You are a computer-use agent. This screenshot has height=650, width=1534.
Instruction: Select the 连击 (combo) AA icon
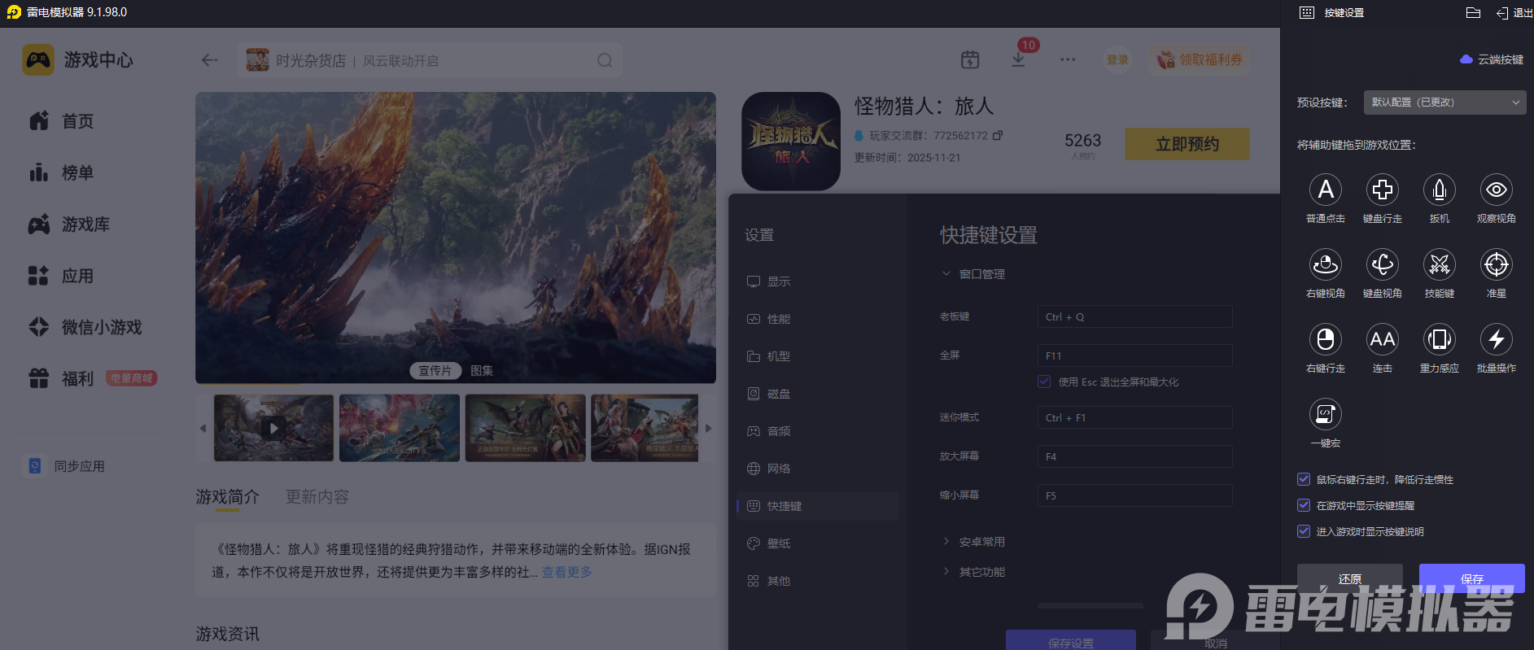click(1383, 339)
